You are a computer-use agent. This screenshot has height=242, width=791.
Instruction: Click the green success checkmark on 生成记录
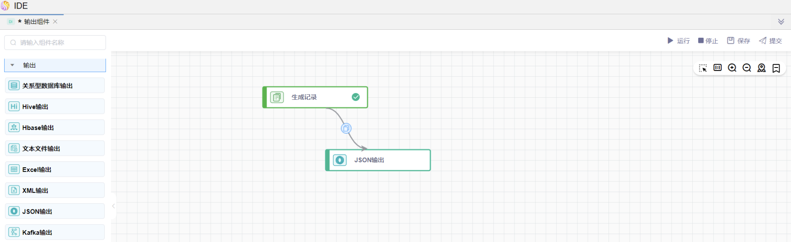(x=356, y=97)
